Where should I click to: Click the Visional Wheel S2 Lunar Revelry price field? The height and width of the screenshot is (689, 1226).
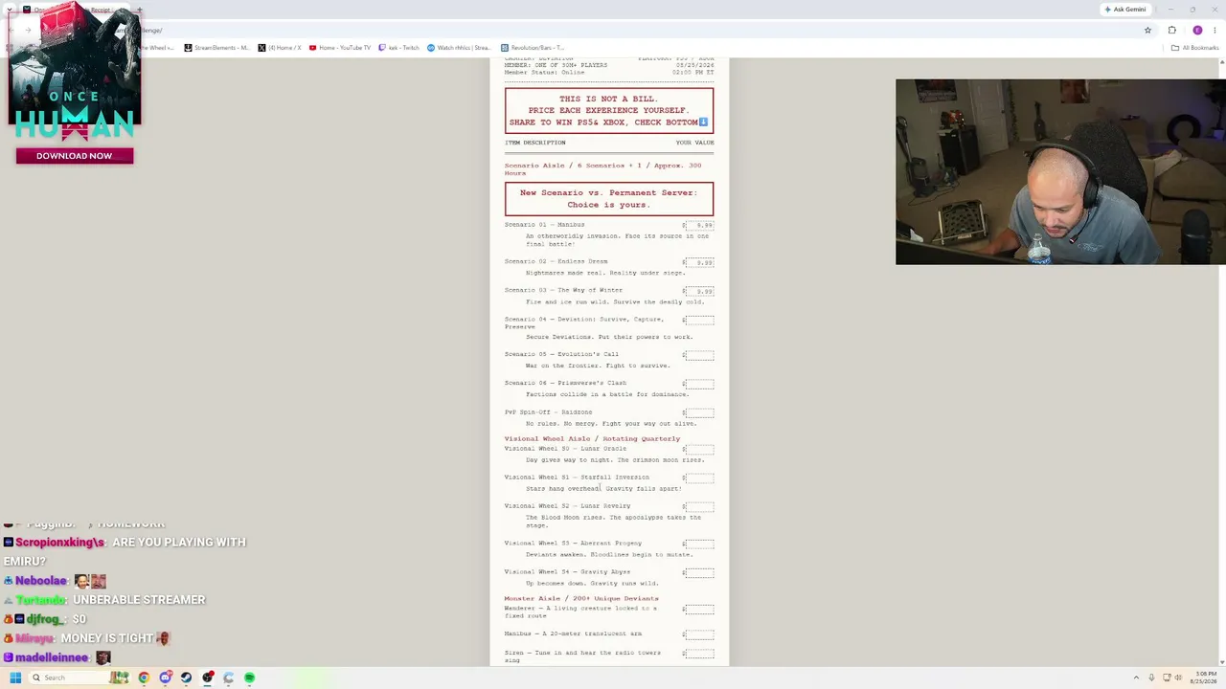pos(699,506)
